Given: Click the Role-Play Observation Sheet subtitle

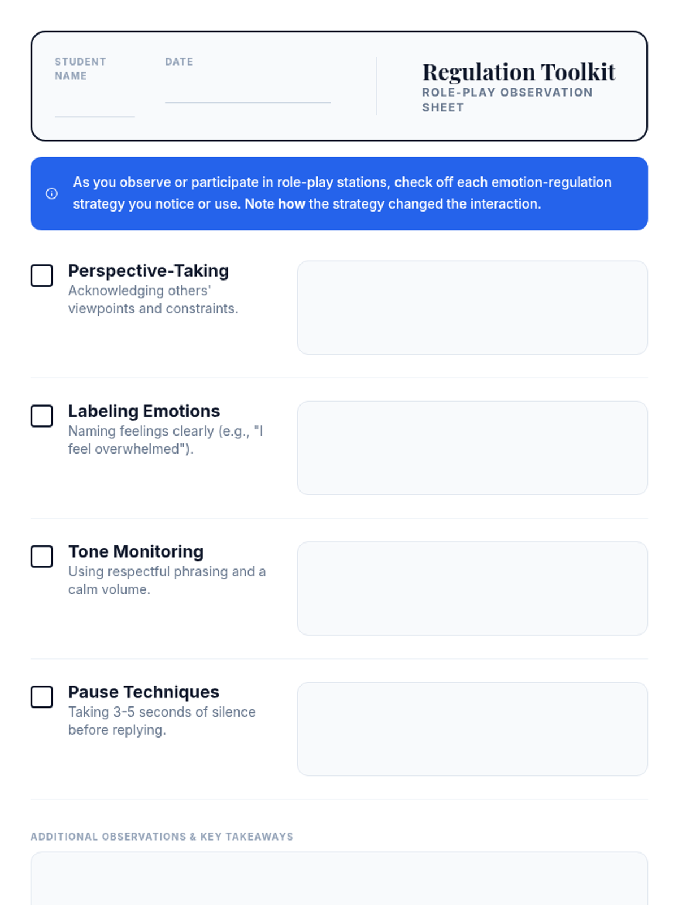Looking at the screenshot, I should [x=507, y=100].
